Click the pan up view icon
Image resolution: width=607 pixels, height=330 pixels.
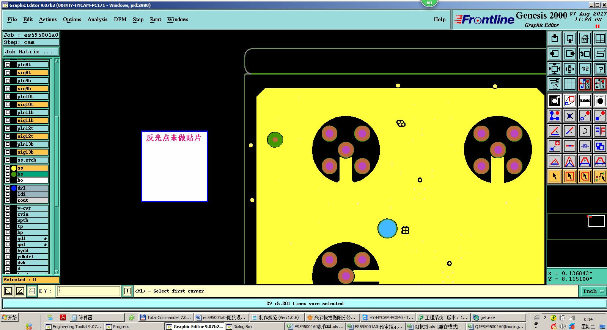point(555,39)
